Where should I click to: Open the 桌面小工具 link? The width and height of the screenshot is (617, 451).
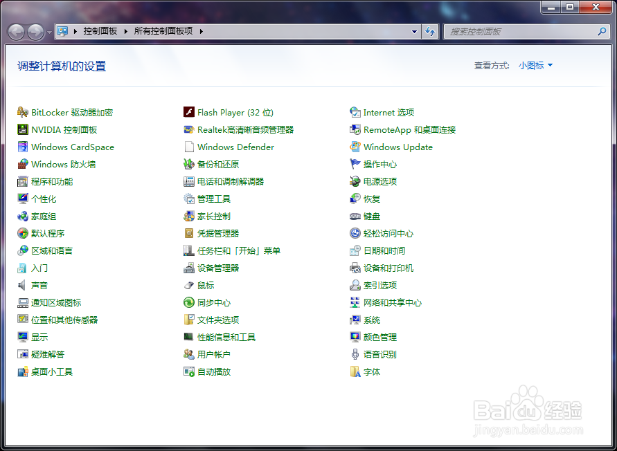click(x=52, y=372)
